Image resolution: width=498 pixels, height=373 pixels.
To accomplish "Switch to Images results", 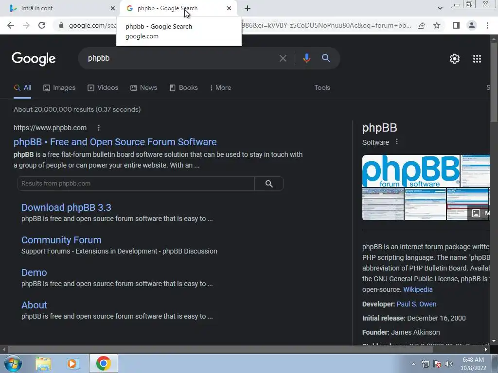I will pyautogui.click(x=59, y=88).
